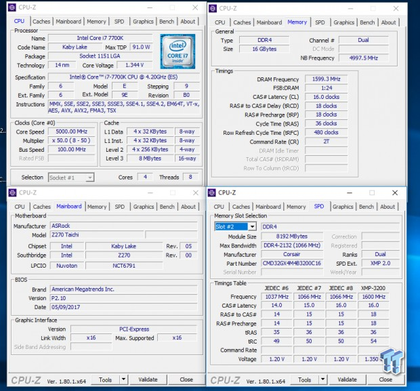The width and height of the screenshot is (420, 391).
Task: Switch to Bench tab in the CPU window
Action: click(x=167, y=22)
